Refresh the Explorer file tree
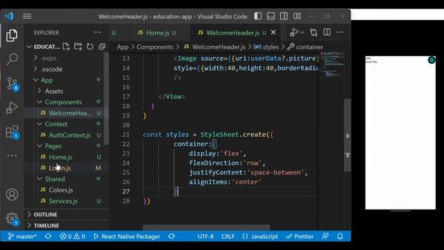This screenshot has height=250, width=444. point(89,47)
